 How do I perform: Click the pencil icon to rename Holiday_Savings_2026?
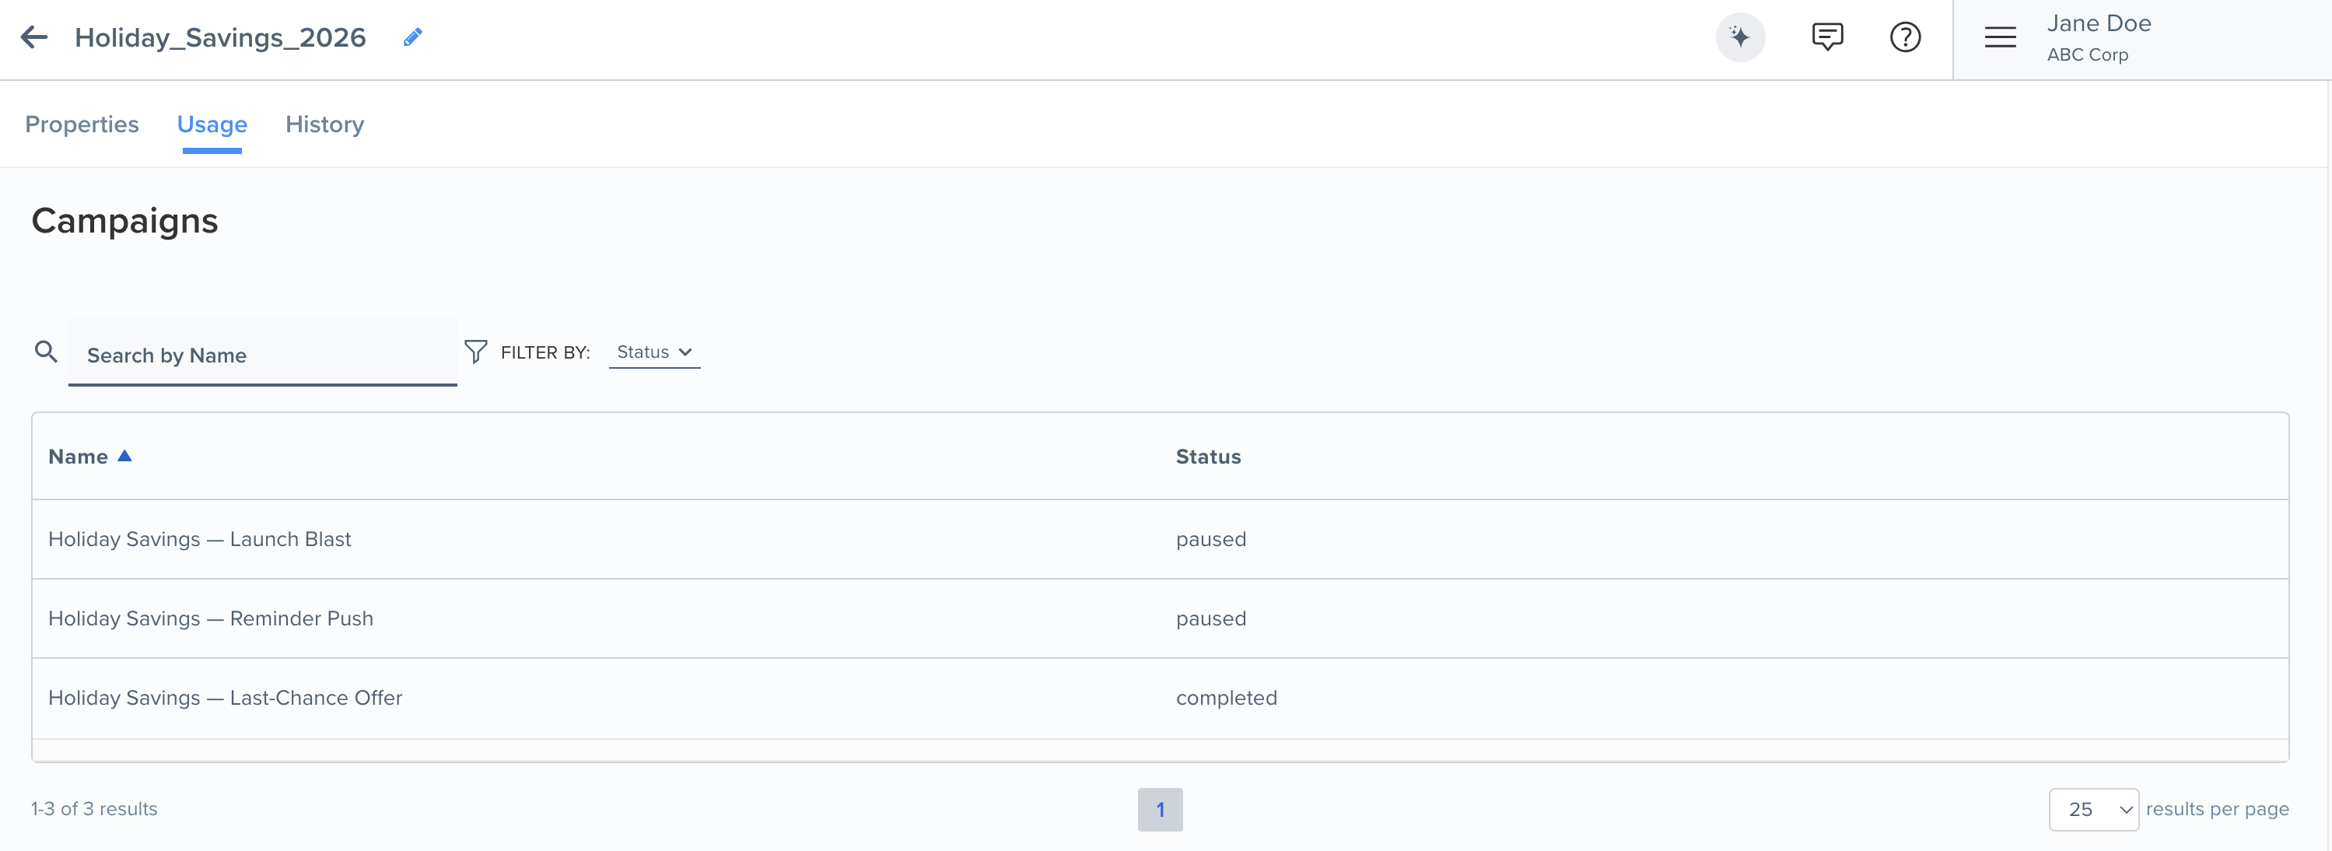click(413, 37)
